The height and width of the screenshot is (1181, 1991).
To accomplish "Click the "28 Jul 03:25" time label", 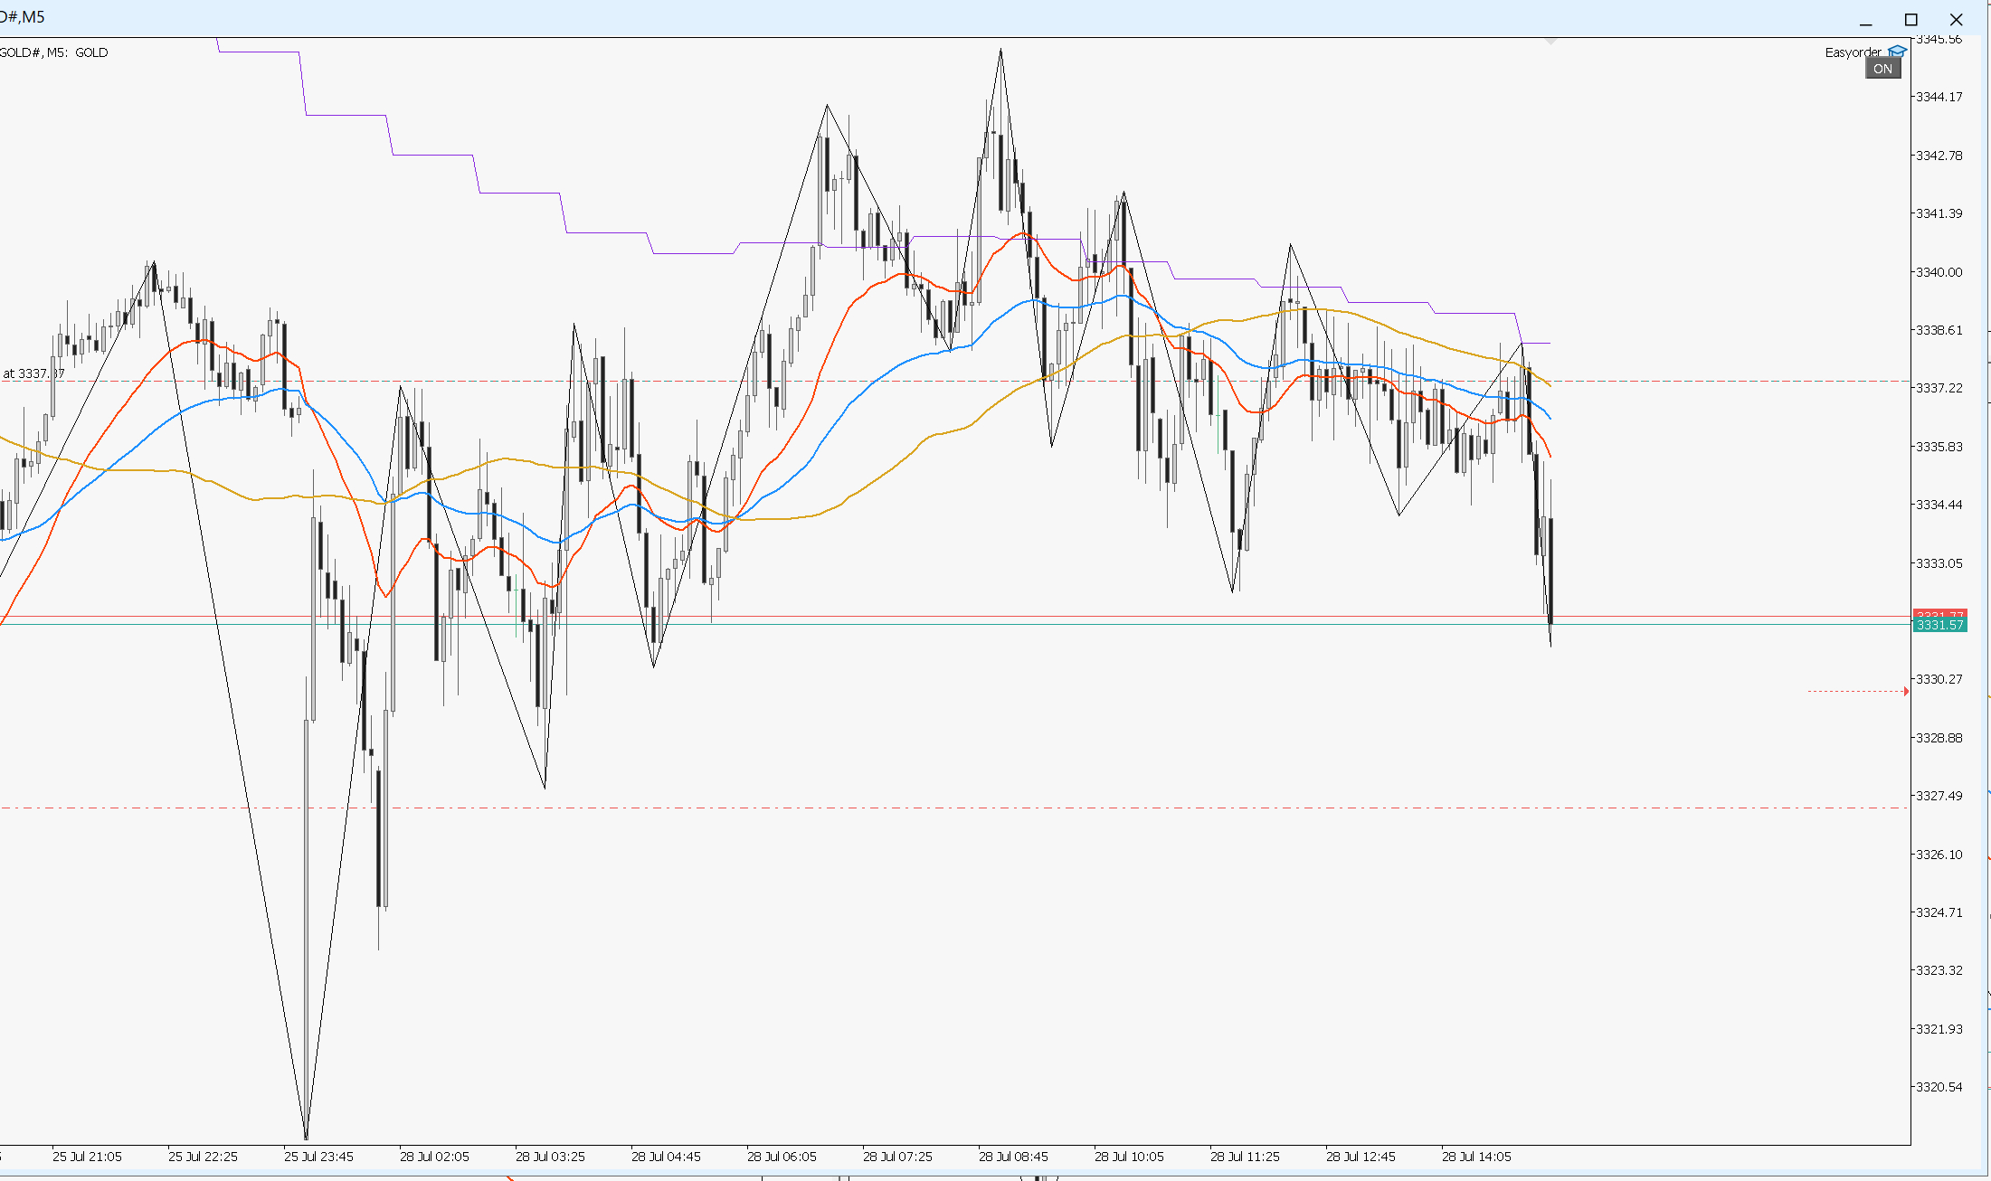I will coord(550,1157).
